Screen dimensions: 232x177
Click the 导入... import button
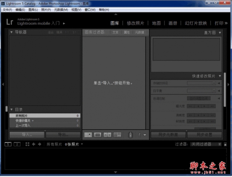coord(27,135)
